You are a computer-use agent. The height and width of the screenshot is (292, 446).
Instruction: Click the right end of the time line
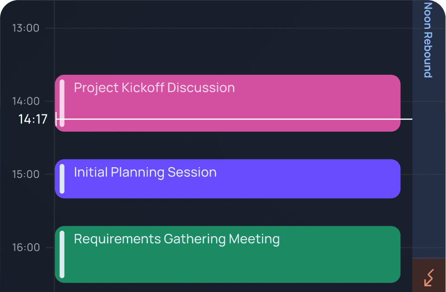click(411, 119)
